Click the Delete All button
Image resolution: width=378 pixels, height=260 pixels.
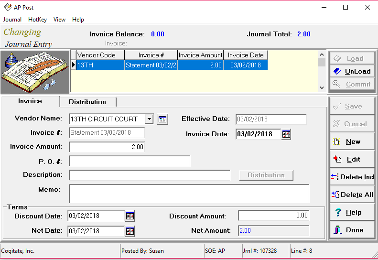352,195
